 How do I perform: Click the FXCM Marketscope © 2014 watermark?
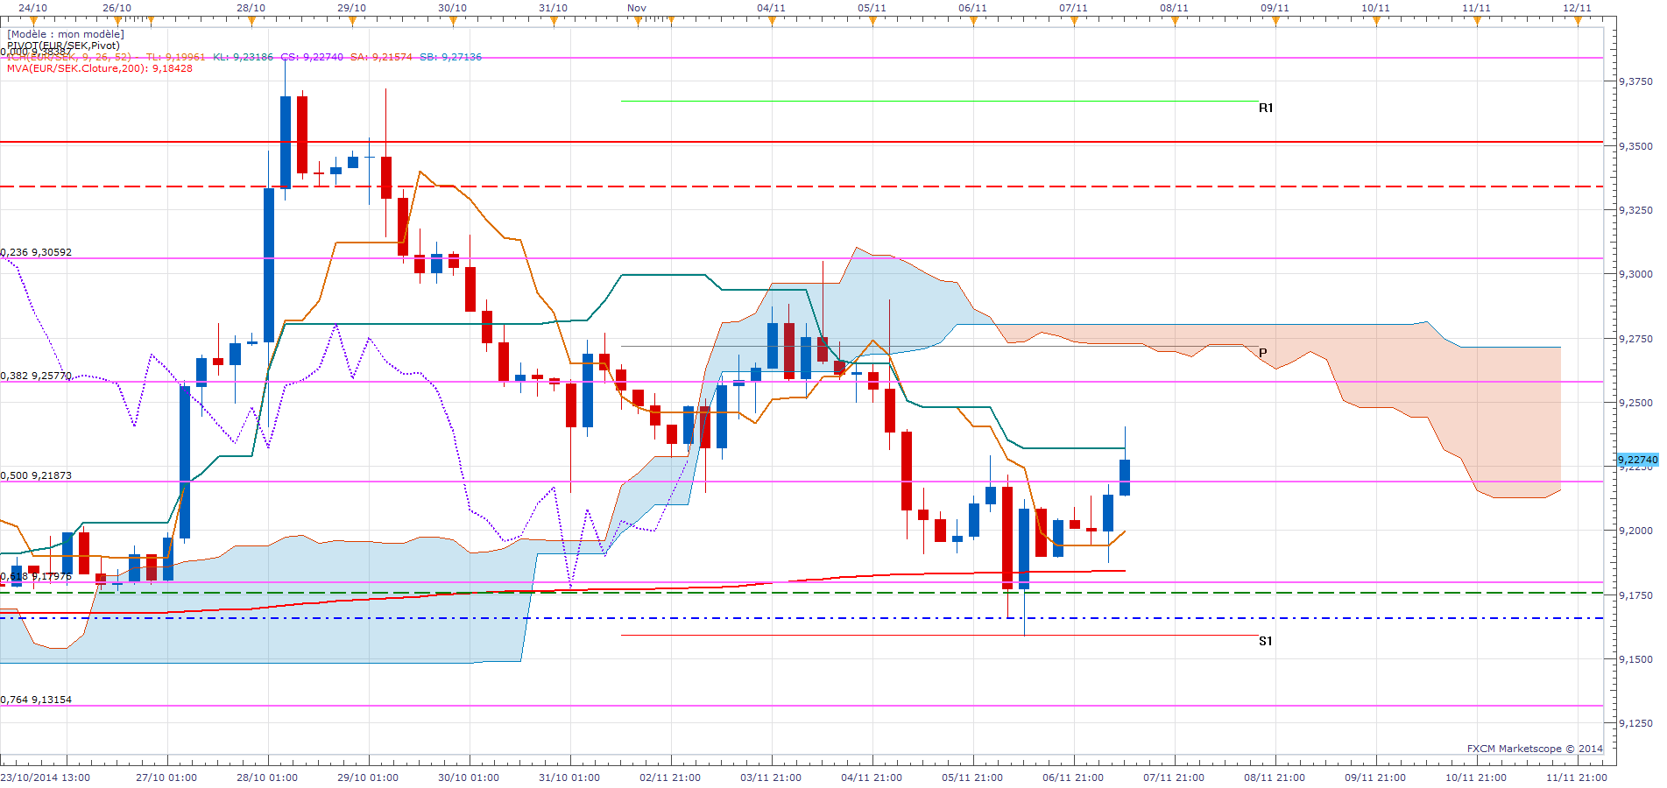pyautogui.click(x=1535, y=749)
